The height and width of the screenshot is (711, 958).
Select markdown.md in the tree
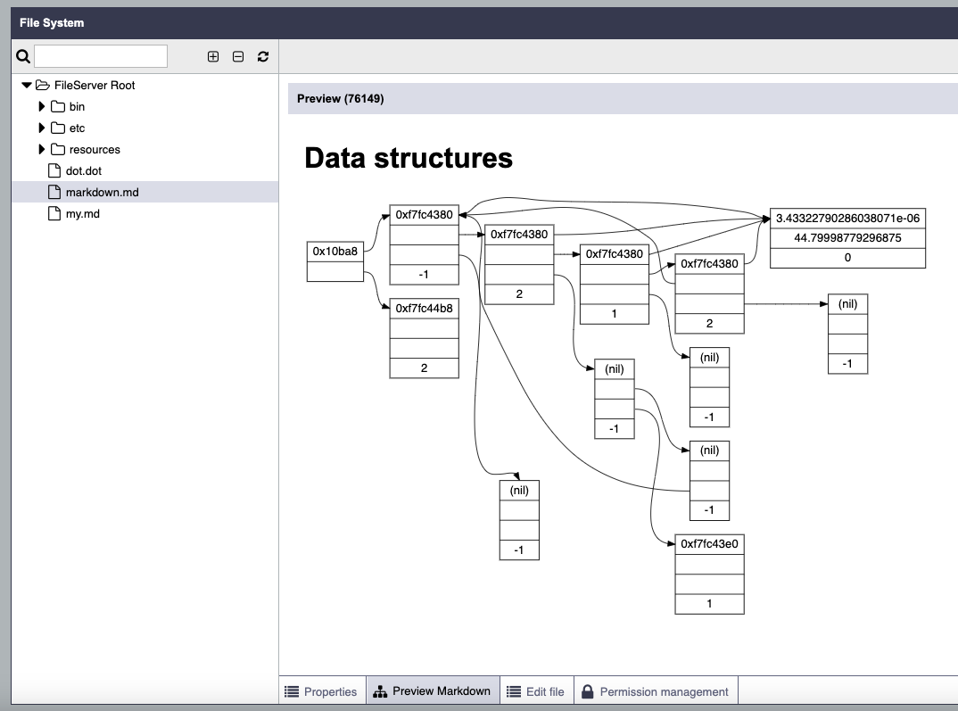pos(102,193)
